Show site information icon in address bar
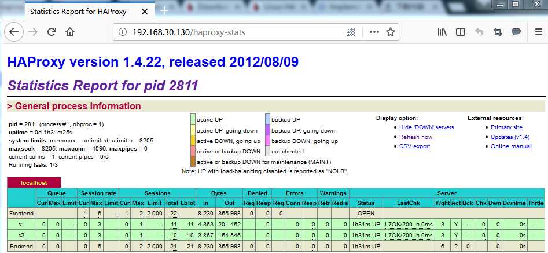The image size is (548, 253). click(122, 32)
